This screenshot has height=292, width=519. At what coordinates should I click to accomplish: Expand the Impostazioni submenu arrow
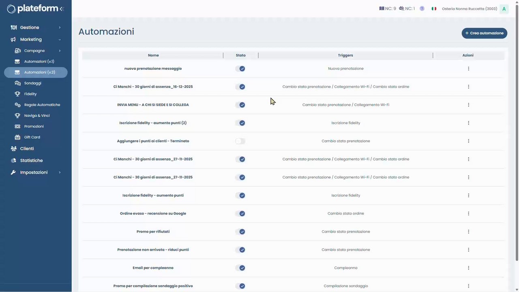tap(60, 173)
